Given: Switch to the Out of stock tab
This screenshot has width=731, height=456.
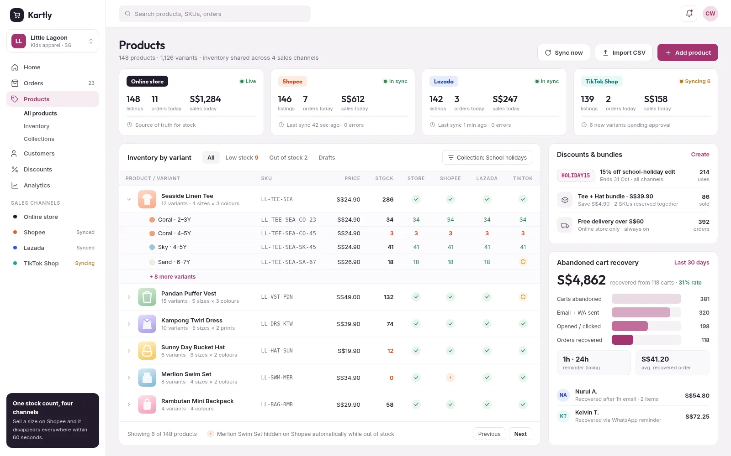Looking at the screenshot, I should [288, 157].
